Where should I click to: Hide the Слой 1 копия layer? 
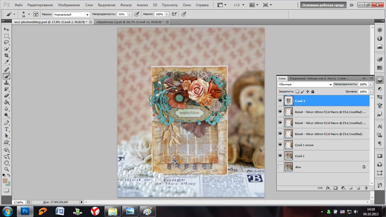pyautogui.click(x=280, y=145)
